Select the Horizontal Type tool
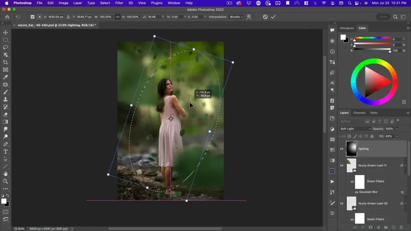This screenshot has width=411, height=231. point(6,152)
